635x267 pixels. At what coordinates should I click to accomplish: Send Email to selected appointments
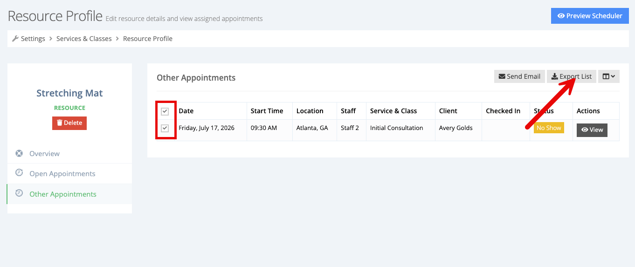point(519,76)
